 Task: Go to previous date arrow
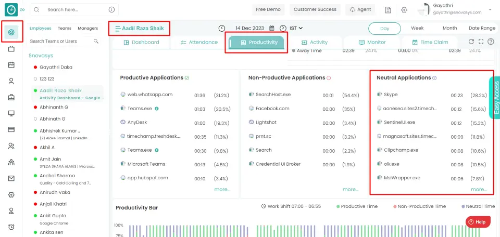(x=222, y=28)
